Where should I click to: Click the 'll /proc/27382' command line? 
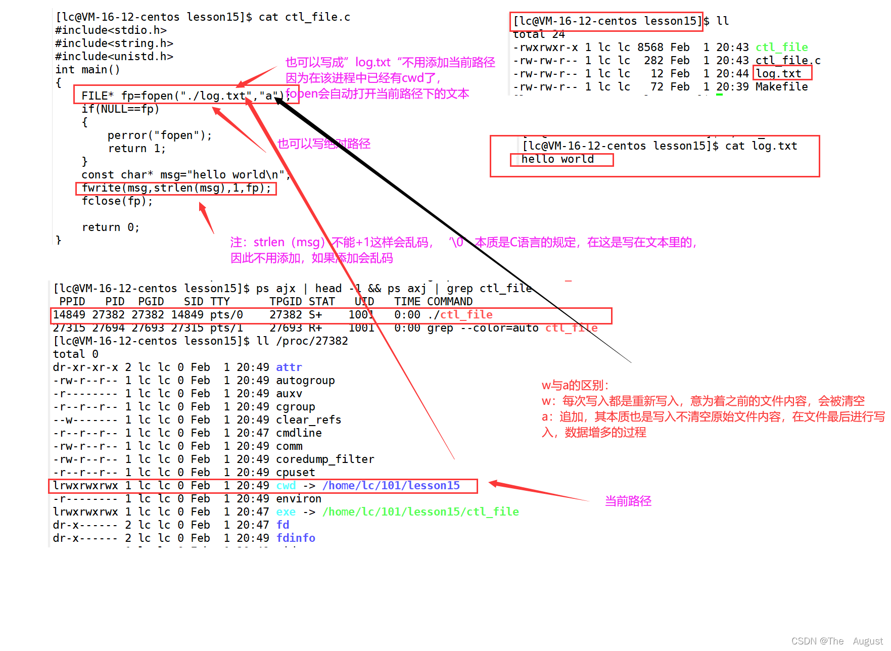coord(201,341)
